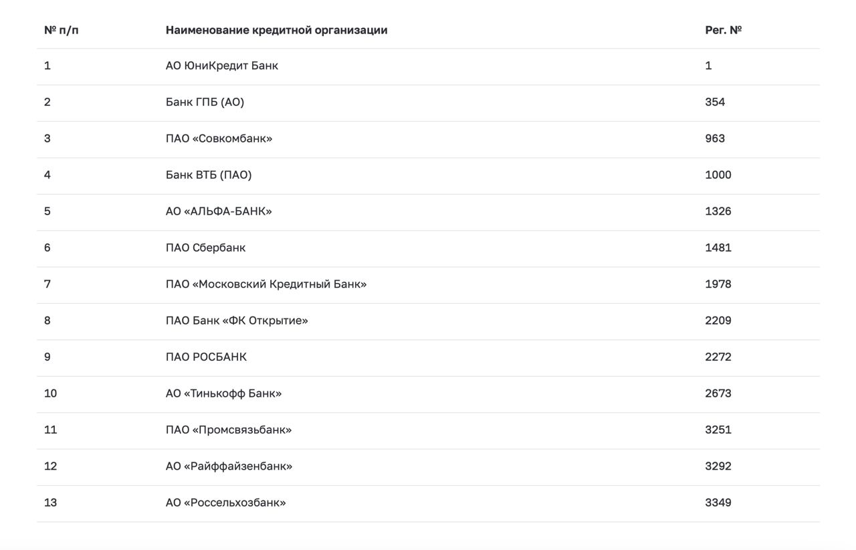The image size is (856, 550).
Task: Click the "№ п/п" column header
Action: 62,30
